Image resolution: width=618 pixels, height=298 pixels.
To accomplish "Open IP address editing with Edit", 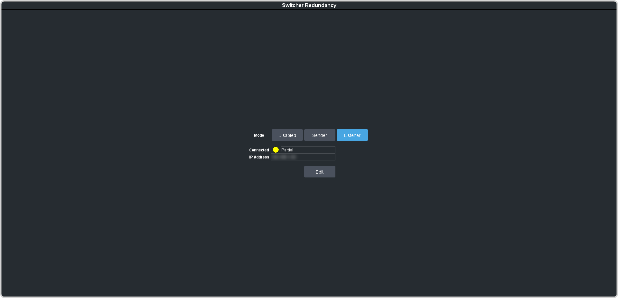I will click(x=320, y=172).
